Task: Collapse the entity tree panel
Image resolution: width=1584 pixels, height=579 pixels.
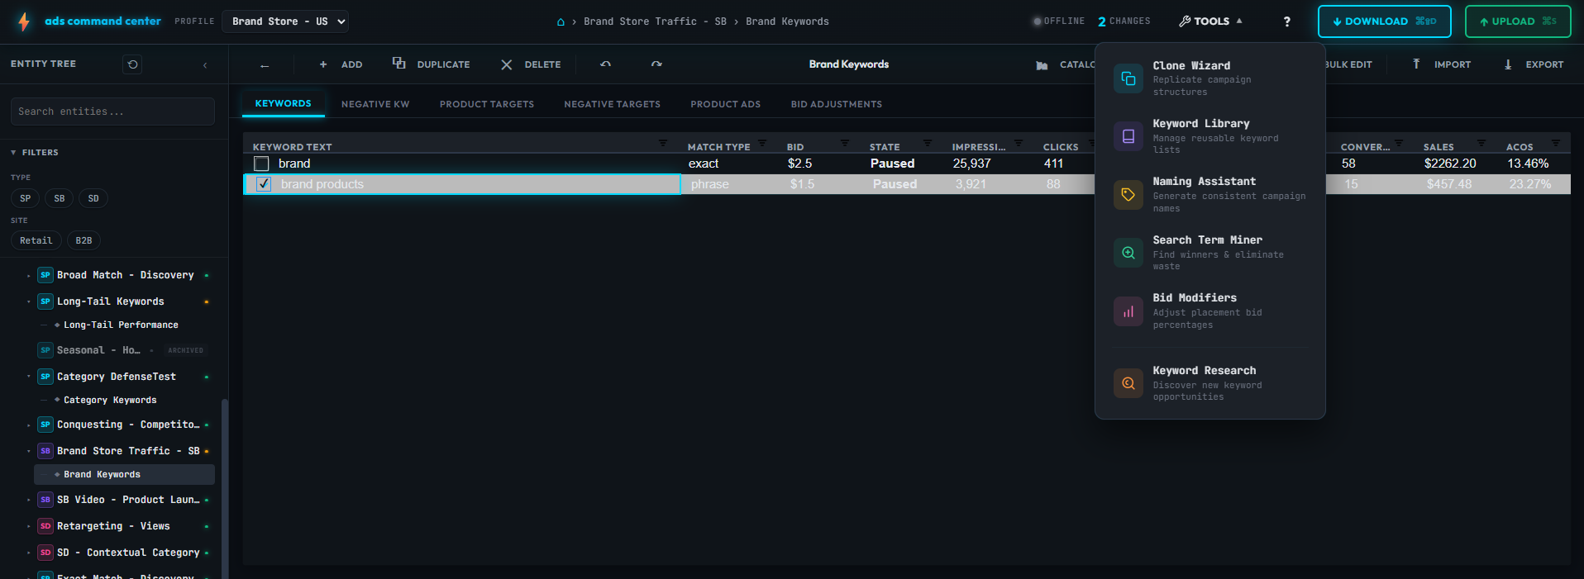Action: point(205,64)
